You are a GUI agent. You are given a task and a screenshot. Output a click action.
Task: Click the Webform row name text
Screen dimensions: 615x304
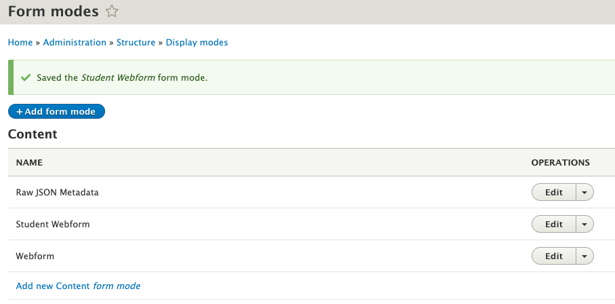coord(35,256)
